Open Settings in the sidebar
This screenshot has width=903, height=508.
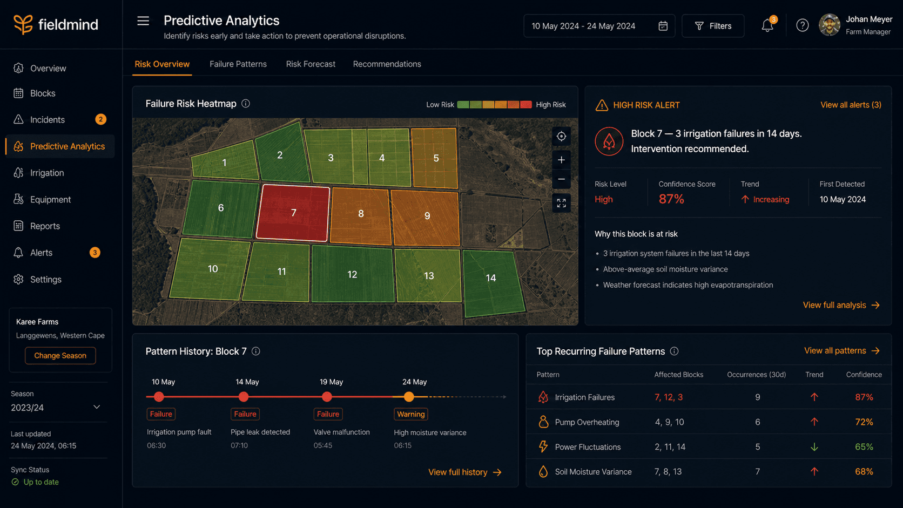click(60, 280)
